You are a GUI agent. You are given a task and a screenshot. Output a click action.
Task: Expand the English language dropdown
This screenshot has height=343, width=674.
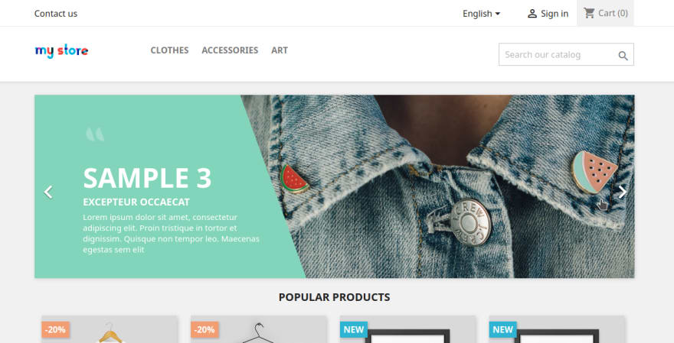pos(482,14)
